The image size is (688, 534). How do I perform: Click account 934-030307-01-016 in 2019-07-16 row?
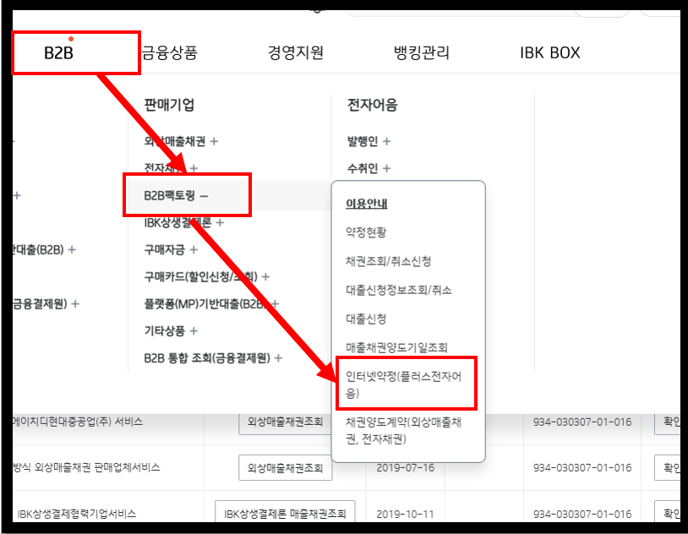(x=582, y=468)
